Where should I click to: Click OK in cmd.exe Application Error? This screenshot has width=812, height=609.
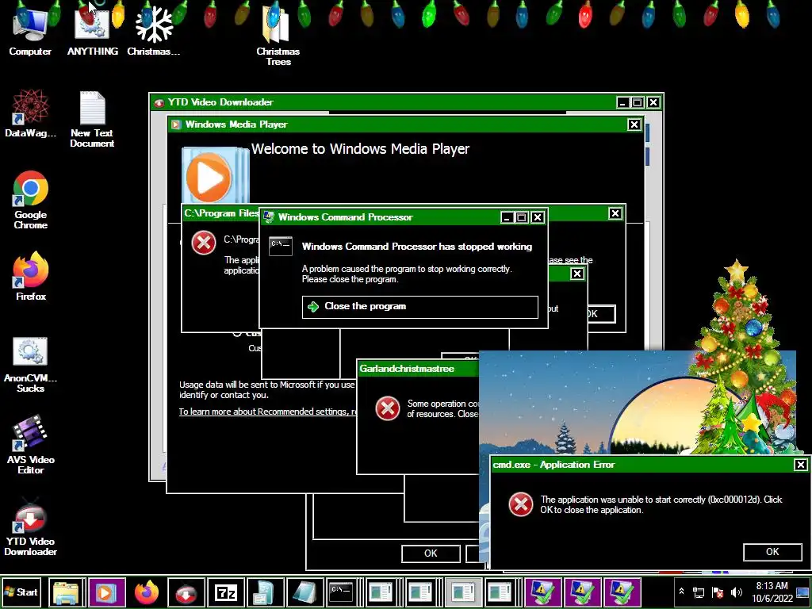click(772, 552)
